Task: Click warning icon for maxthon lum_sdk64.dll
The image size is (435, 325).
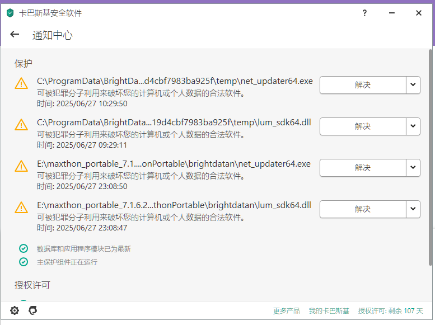Action: coord(21,208)
